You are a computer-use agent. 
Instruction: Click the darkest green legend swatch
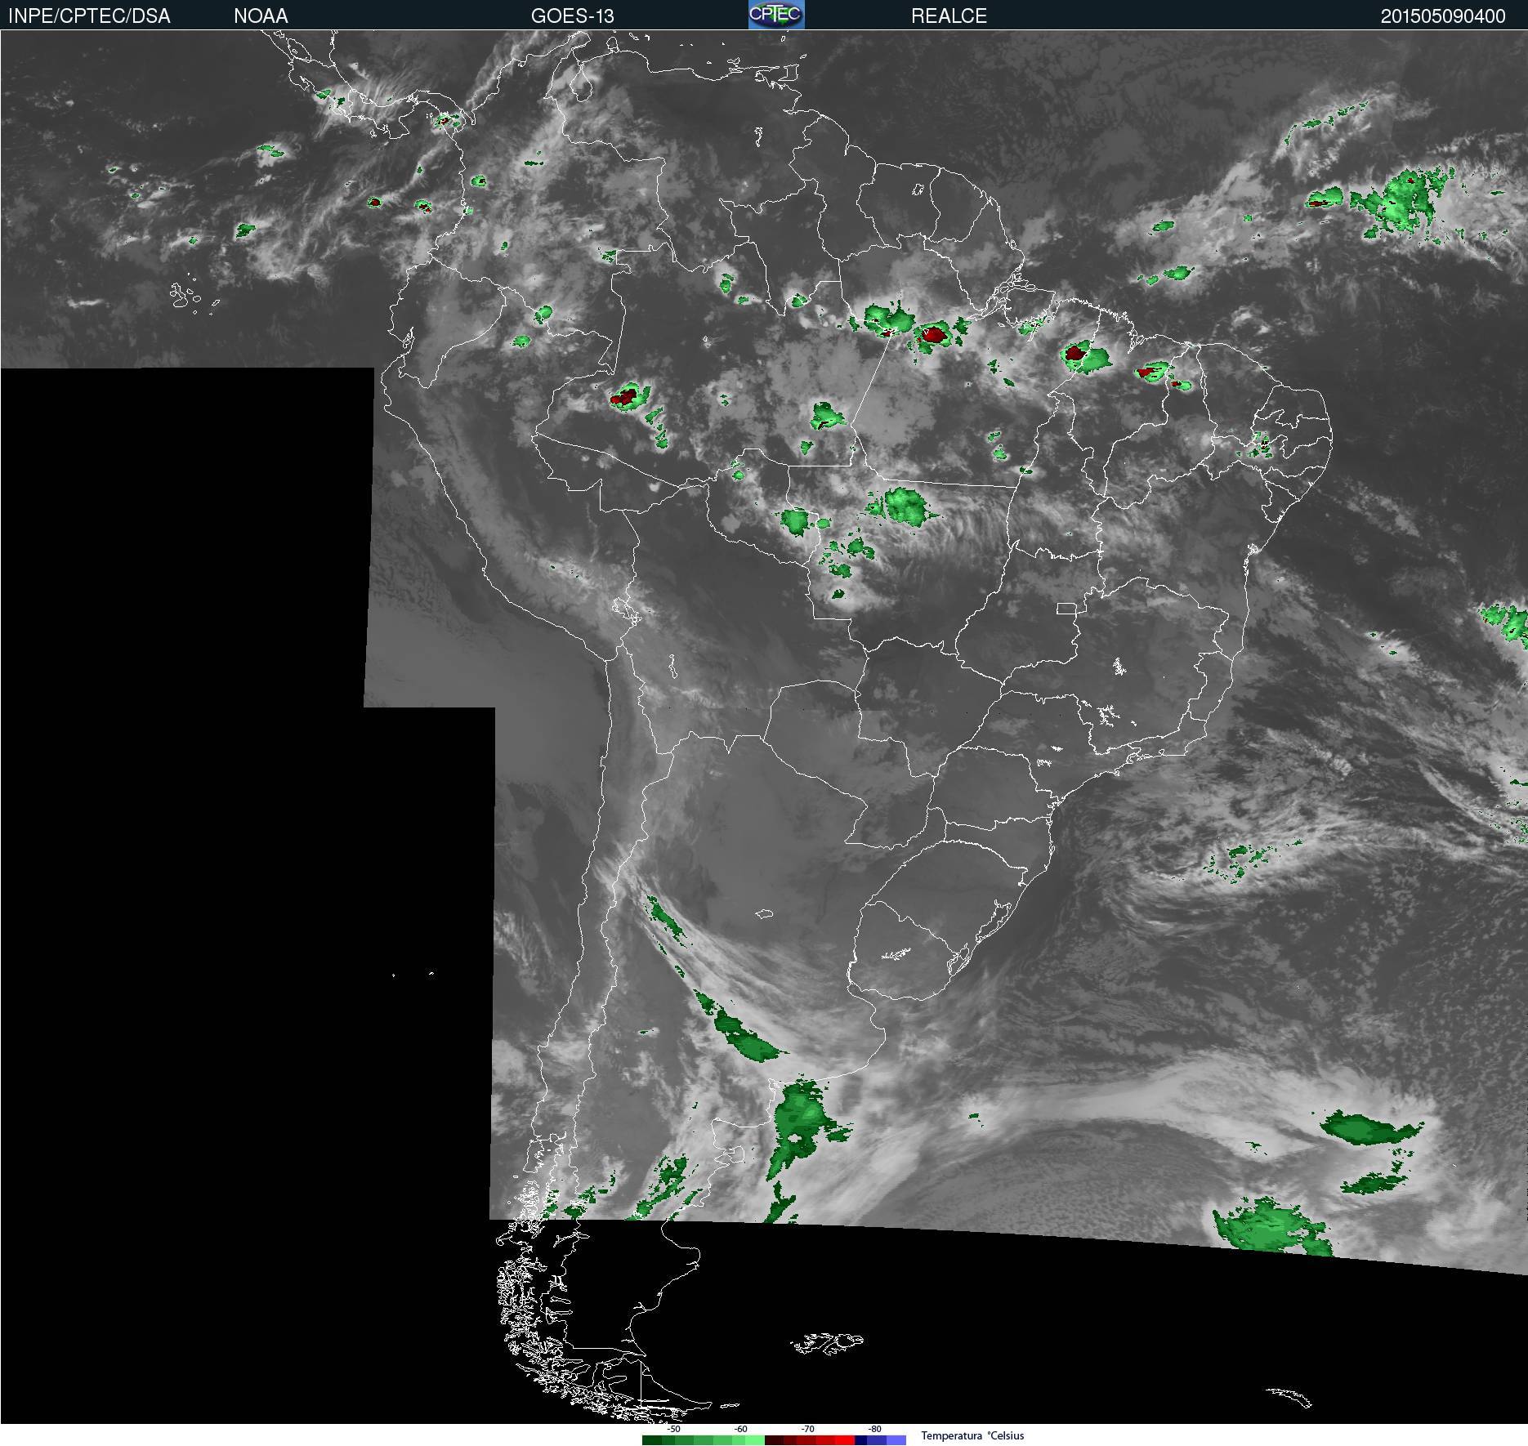click(x=652, y=1440)
